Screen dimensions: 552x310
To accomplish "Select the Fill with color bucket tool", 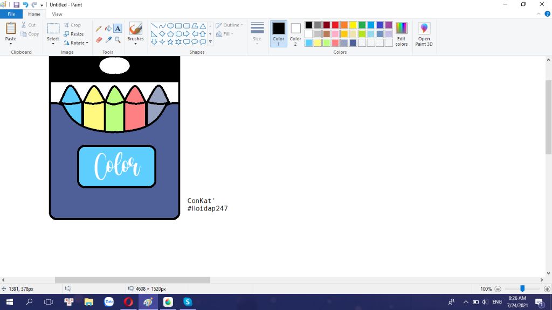I will (108, 29).
